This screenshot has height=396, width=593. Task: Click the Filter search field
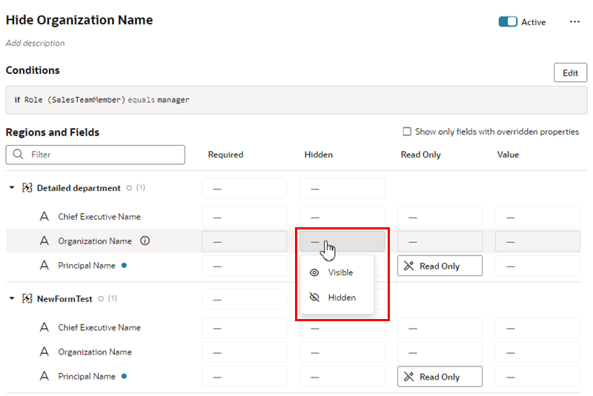click(x=96, y=155)
